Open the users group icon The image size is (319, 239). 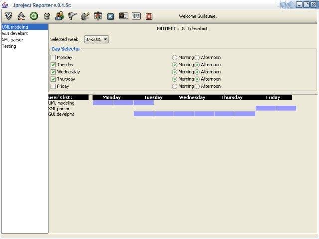[x=60, y=16]
